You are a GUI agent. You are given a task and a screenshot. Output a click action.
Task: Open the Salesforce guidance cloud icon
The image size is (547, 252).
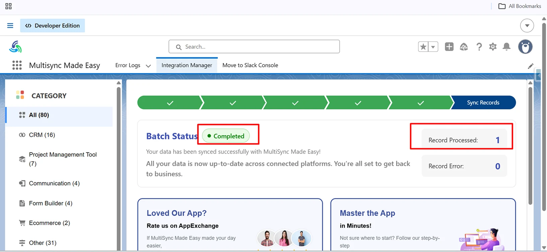click(464, 47)
